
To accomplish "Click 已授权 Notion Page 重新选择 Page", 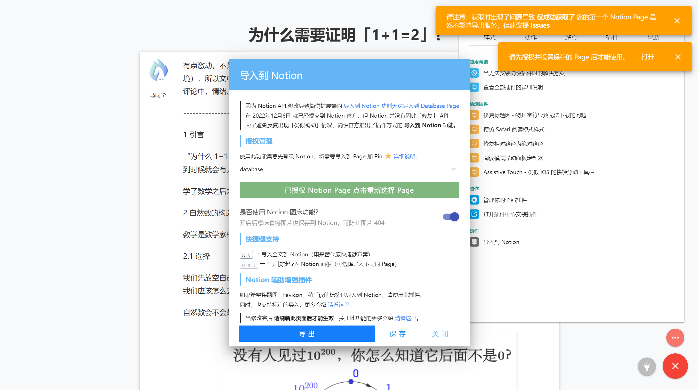I will click(x=349, y=190).
